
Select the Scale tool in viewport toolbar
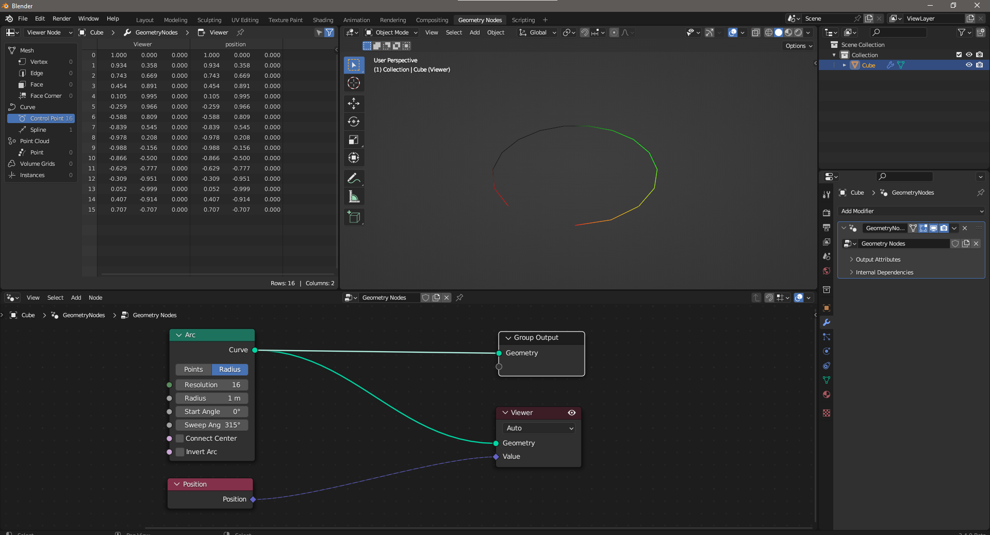354,140
